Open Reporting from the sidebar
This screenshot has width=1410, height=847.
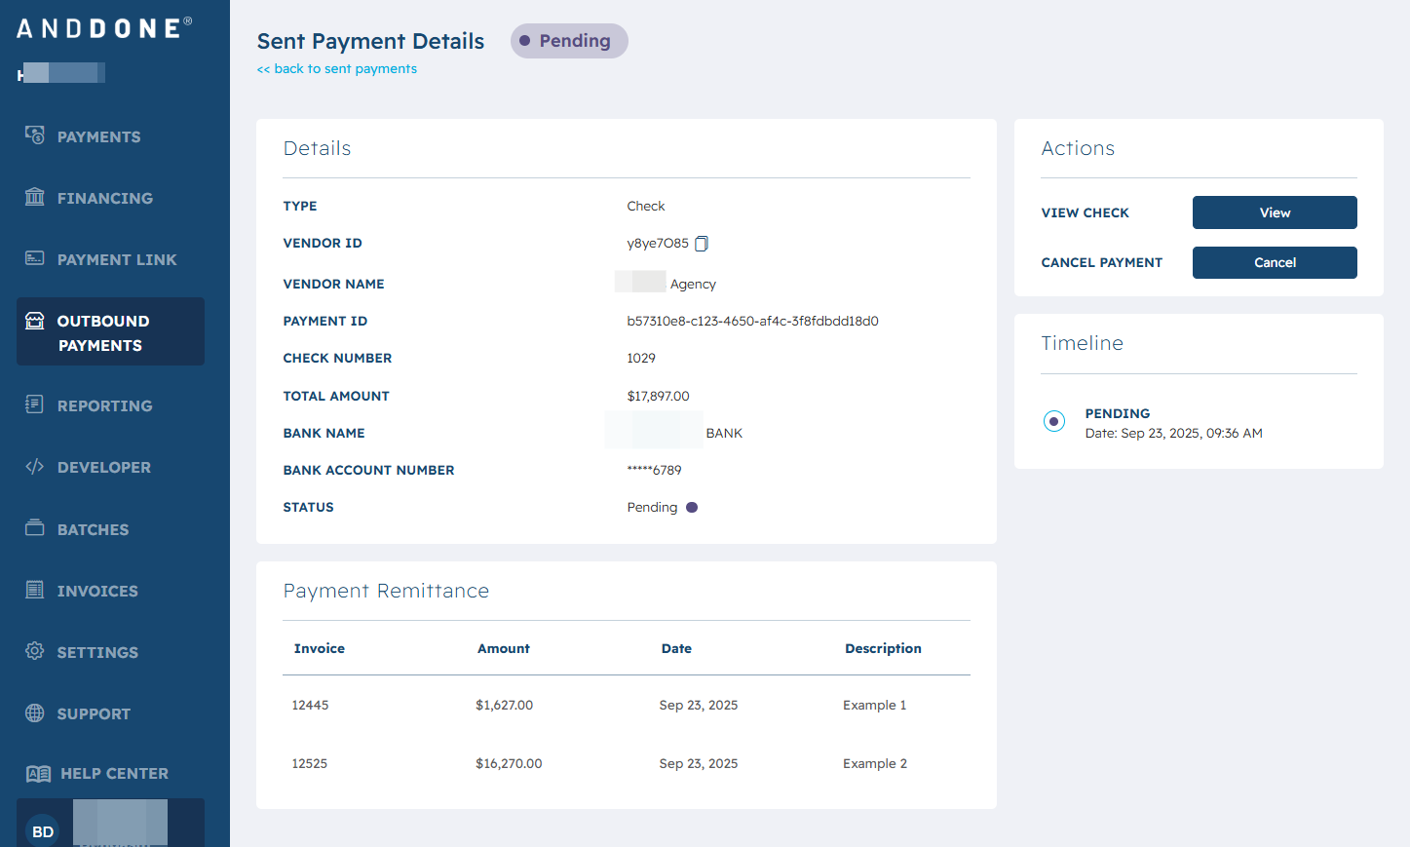coord(105,405)
